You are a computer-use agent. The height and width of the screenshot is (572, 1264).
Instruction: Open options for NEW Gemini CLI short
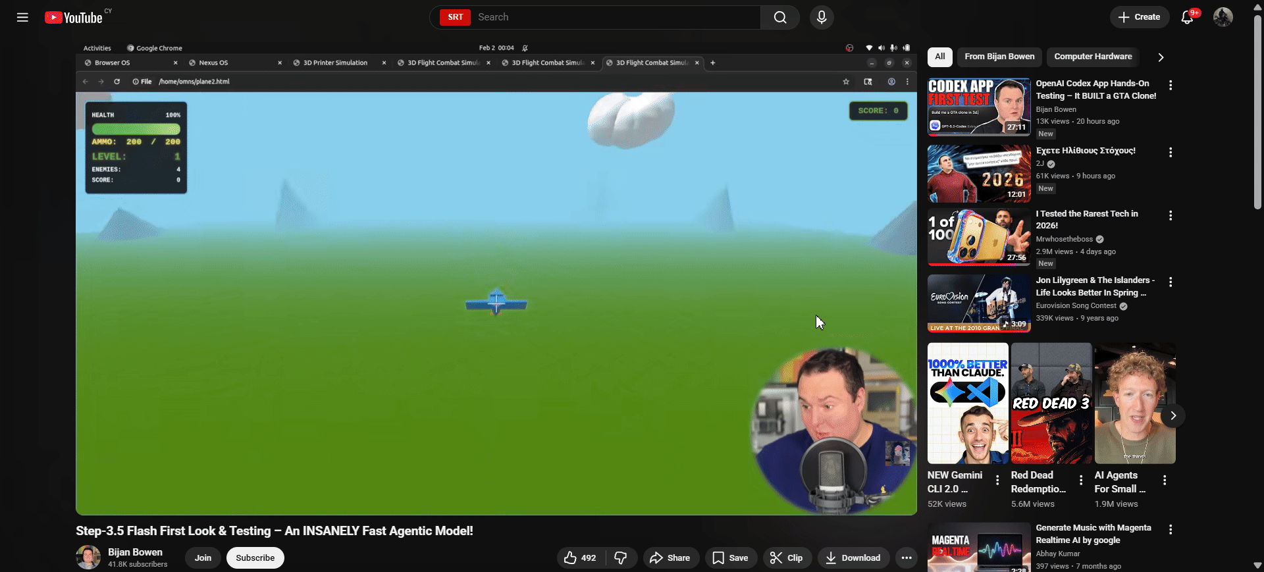[x=997, y=481]
